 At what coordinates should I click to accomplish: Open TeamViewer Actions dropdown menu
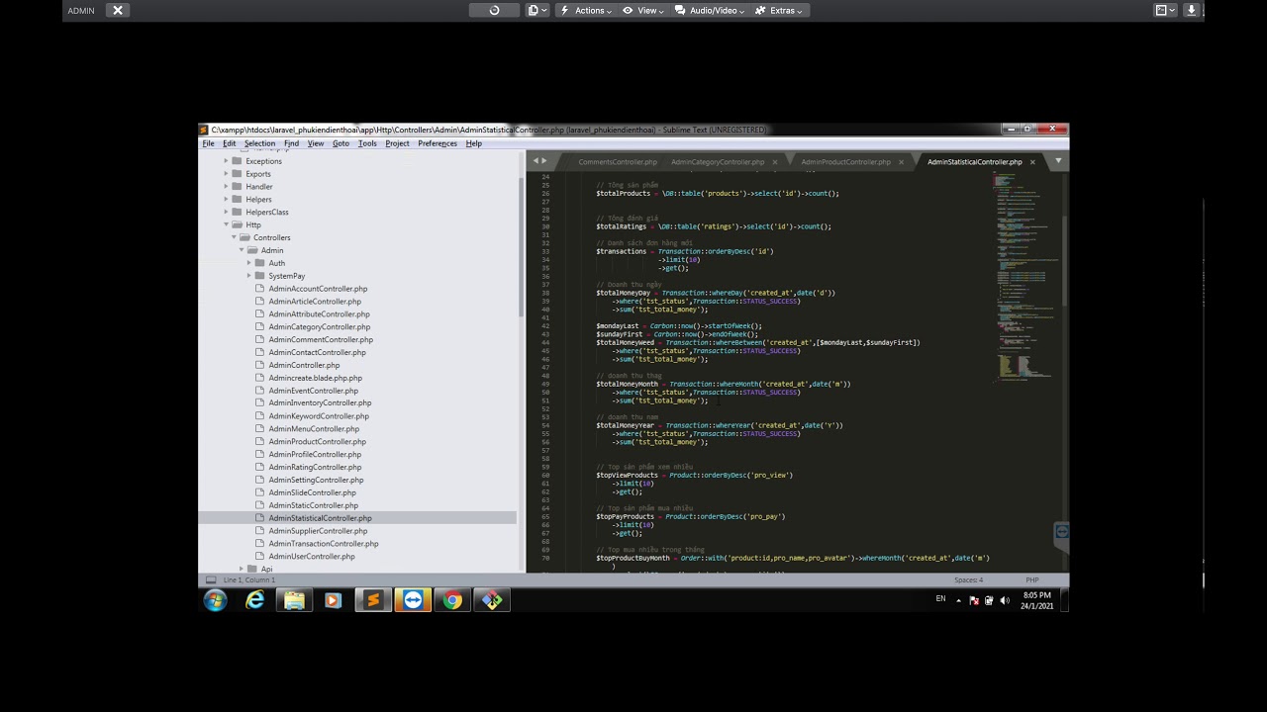(x=587, y=10)
